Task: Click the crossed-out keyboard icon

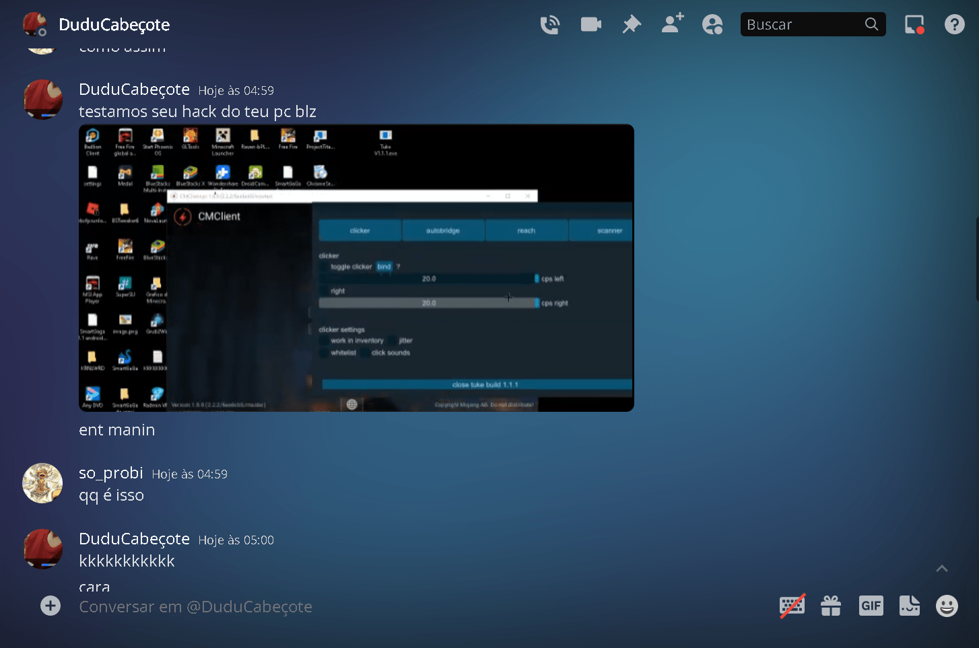Action: (x=792, y=606)
